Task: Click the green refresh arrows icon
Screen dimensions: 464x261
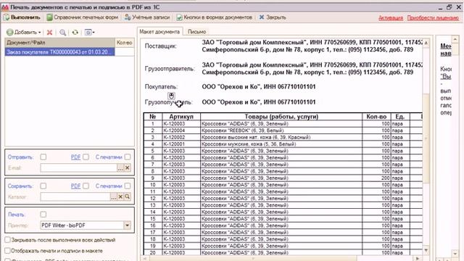Action: 75,32
